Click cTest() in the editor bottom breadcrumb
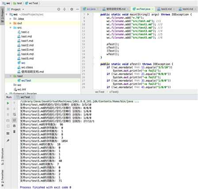The height and width of the screenshot is (189, 198). (x=114, y=92)
